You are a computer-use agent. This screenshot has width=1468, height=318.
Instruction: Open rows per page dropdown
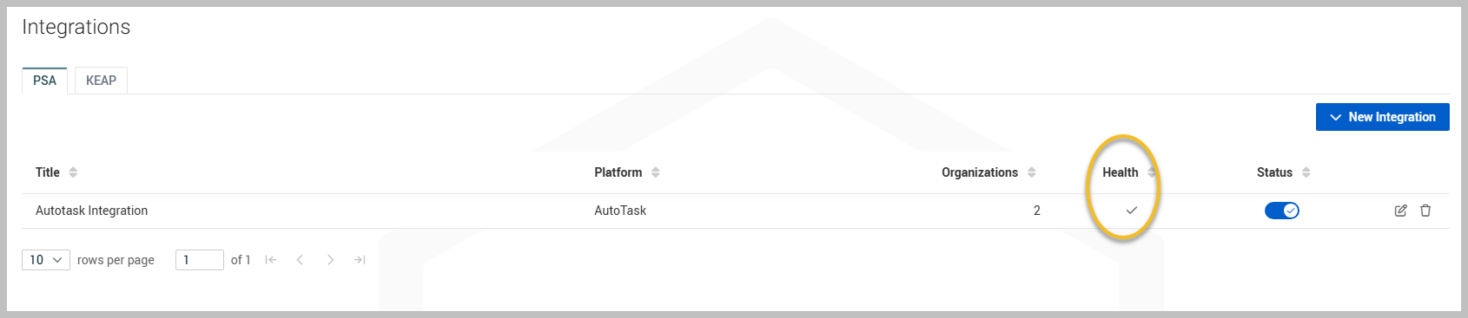[46, 260]
